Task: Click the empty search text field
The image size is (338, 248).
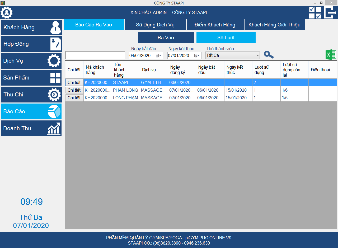Action: click(95, 55)
